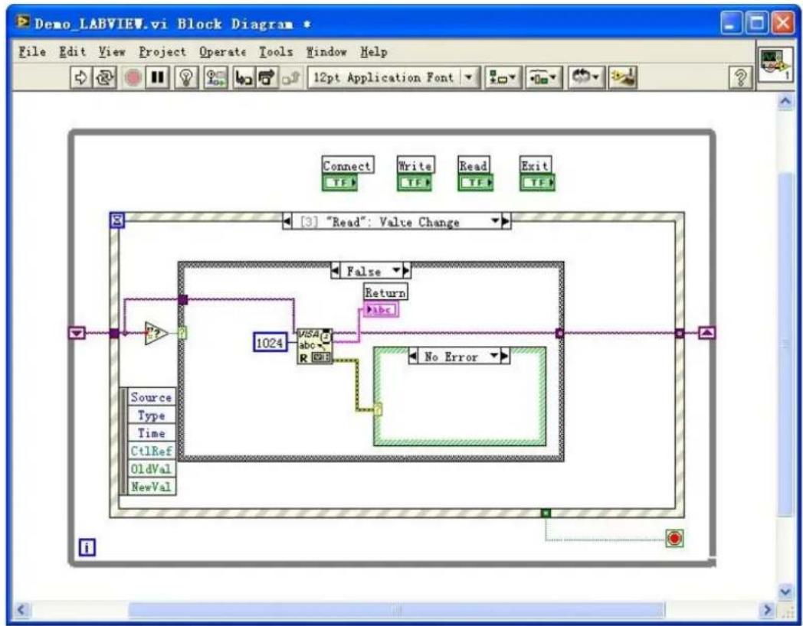The width and height of the screenshot is (803, 626).
Task: Select OldVal event data node
Action: click(x=150, y=469)
